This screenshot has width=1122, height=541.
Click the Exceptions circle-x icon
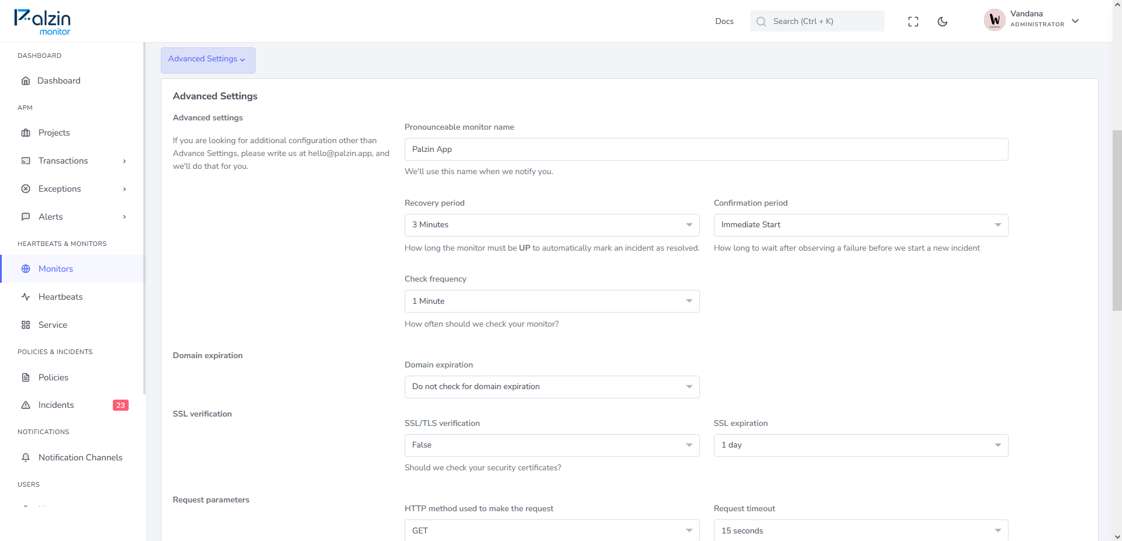(26, 189)
